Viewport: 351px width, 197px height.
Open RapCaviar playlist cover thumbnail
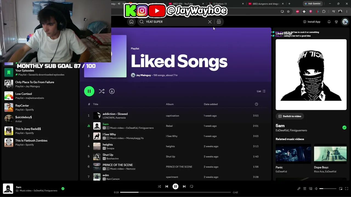pyautogui.click(x=9, y=108)
